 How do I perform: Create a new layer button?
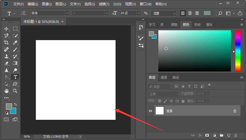pyautogui.click(x=228, y=135)
